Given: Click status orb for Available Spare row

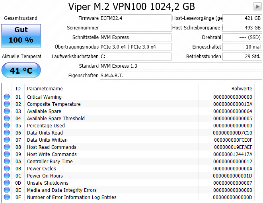Looking at the screenshot, I should [x=7, y=111].
